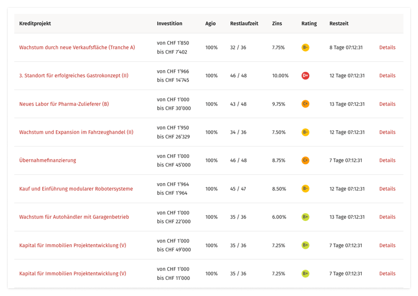Open '3. Standort für erfolgreiches Gastrokonzept' link
The width and height of the screenshot is (418, 296).
coord(74,76)
